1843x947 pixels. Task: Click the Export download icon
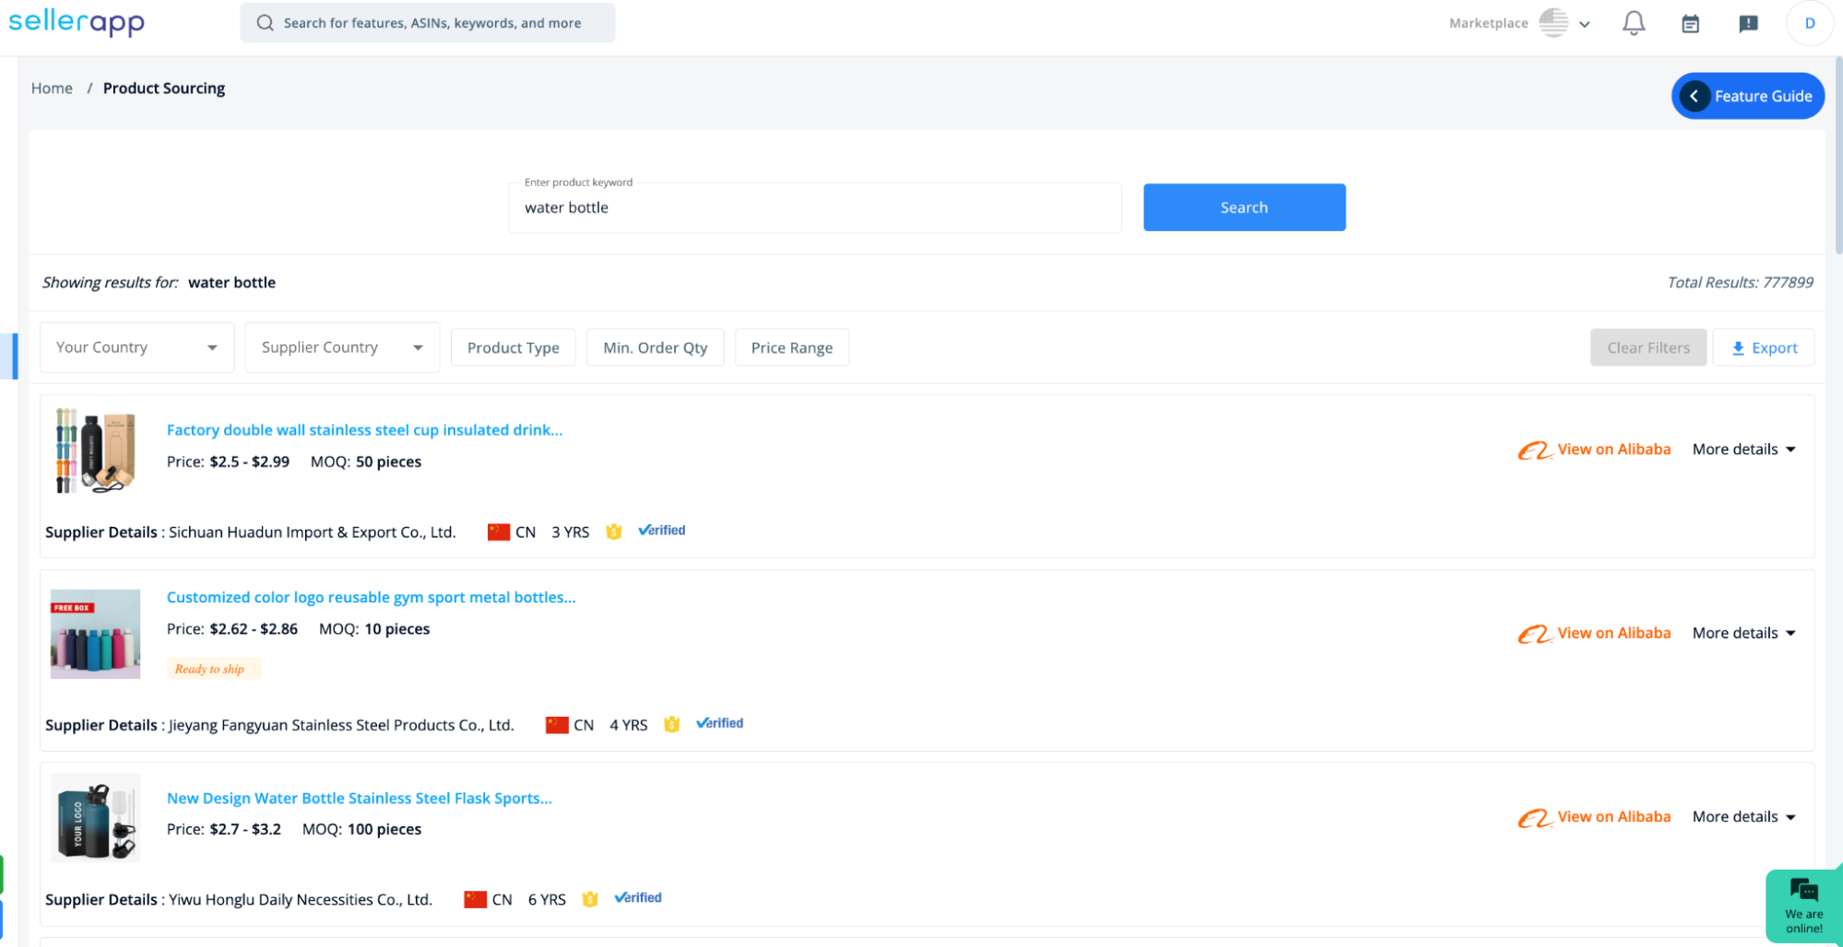coord(1739,347)
